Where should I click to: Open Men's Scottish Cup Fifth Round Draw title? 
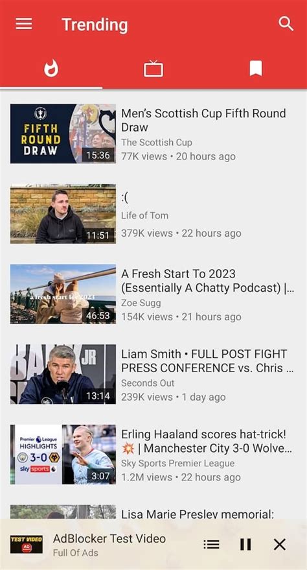tap(203, 121)
